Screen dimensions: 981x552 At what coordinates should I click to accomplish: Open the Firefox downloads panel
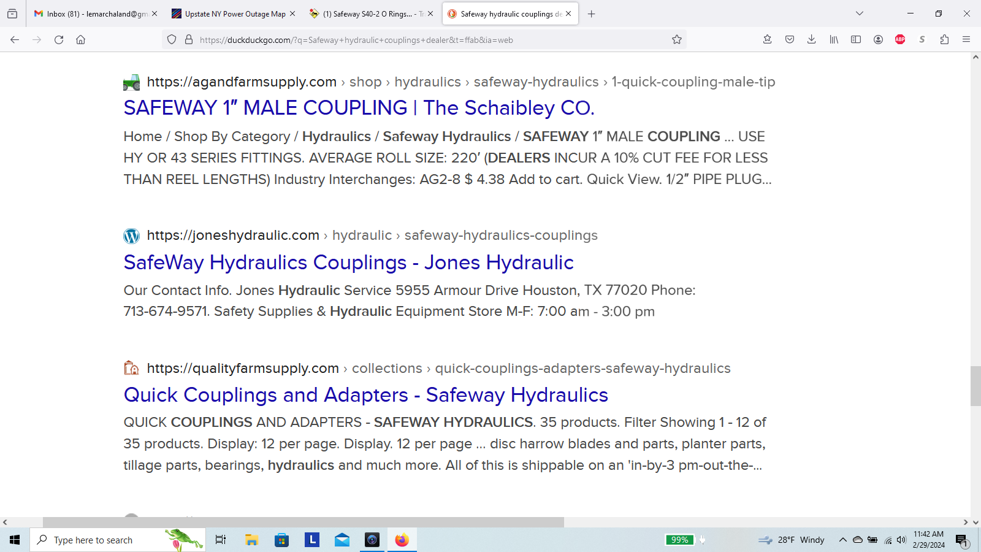(x=811, y=40)
